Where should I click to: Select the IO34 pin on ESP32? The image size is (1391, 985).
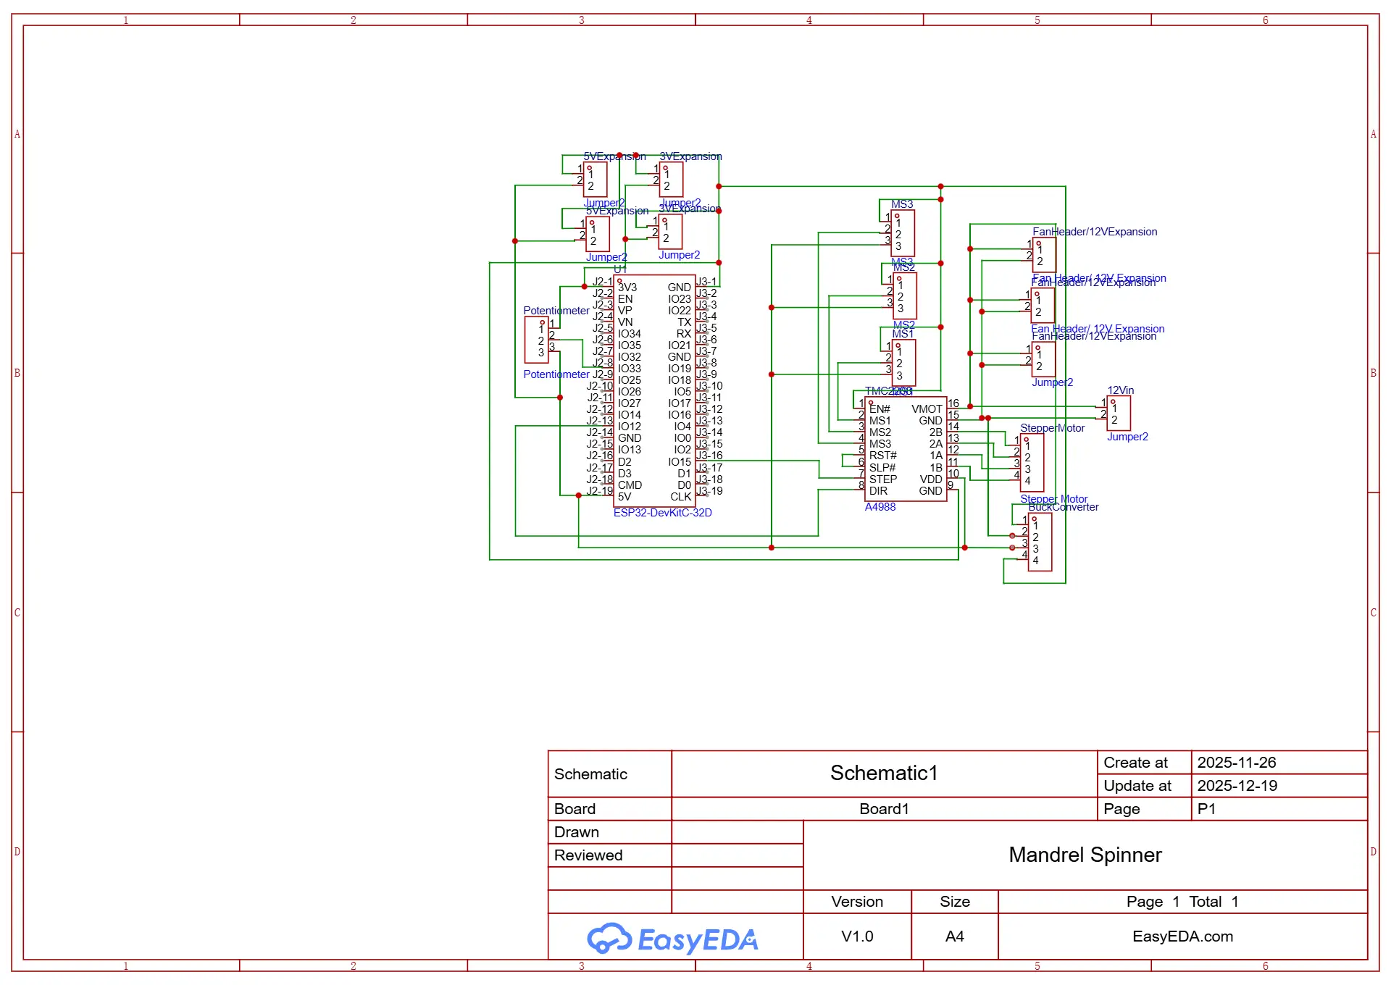tap(630, 334)
